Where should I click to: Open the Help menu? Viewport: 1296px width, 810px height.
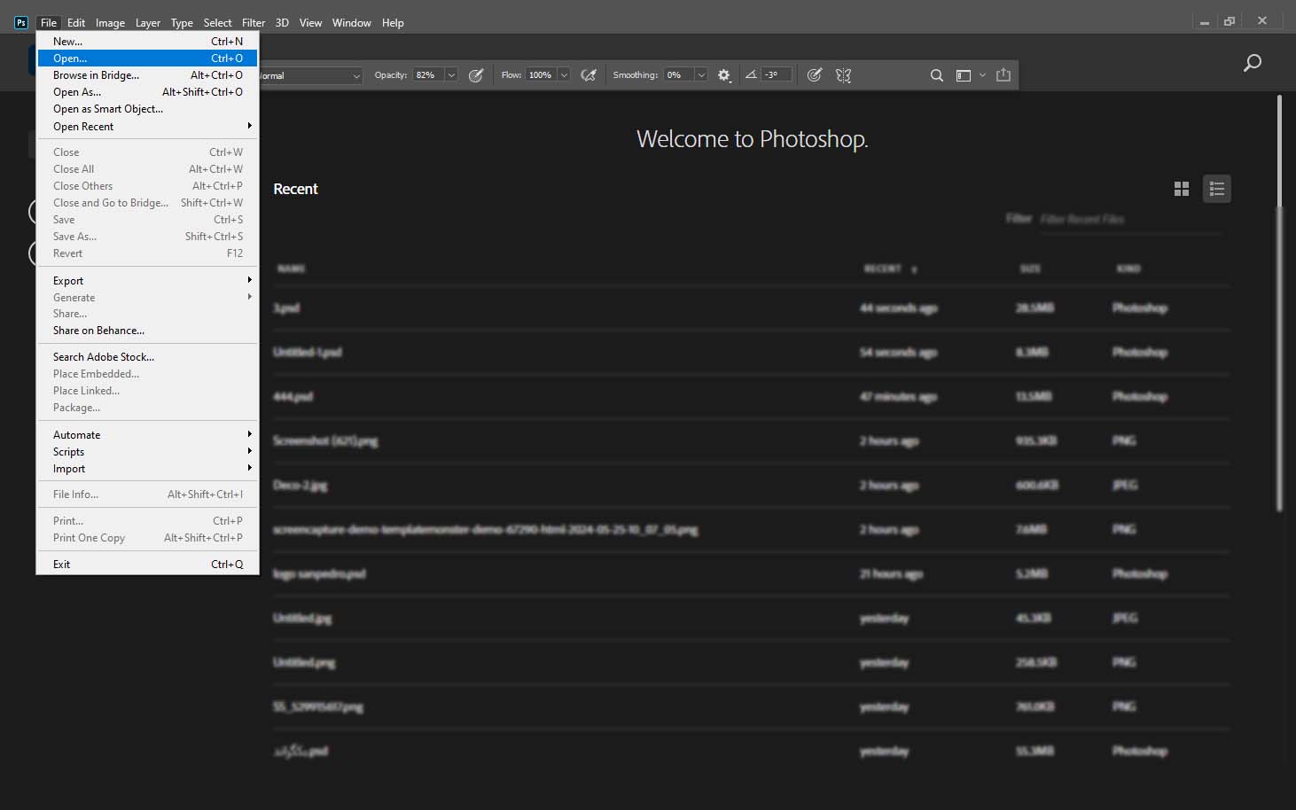pos(393,23)
